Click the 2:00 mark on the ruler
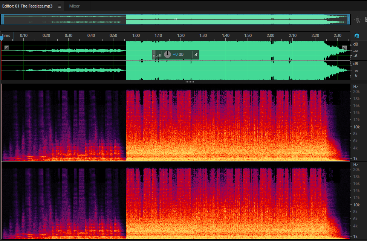The height and width of the screenshot is (241, 367). pos(270,35)
